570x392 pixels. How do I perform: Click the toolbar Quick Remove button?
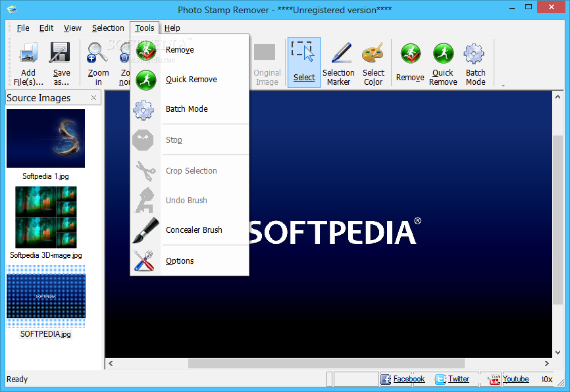(443, 62)
